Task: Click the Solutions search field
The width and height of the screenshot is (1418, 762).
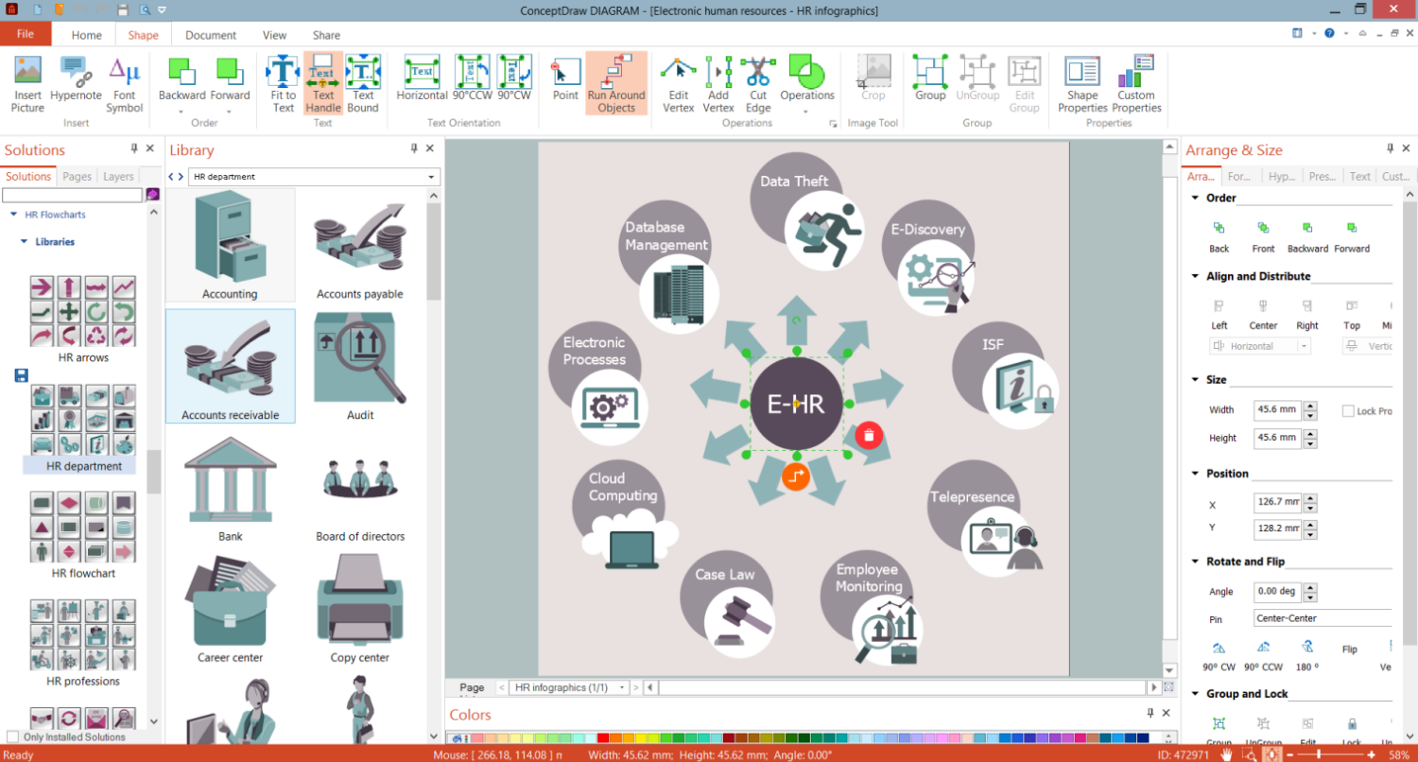Action: pyautogui.click(x=72, y=195)
